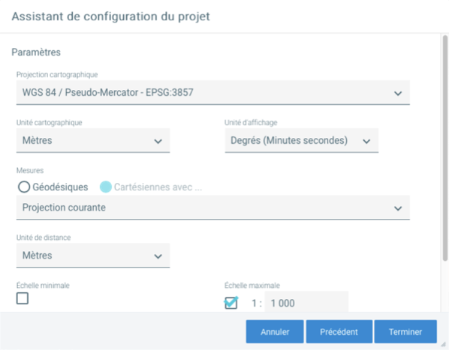Finish setup with the Terminer button
Image resolution: width=449 pixels, height=350 pixels.
[x=405, y=332]
